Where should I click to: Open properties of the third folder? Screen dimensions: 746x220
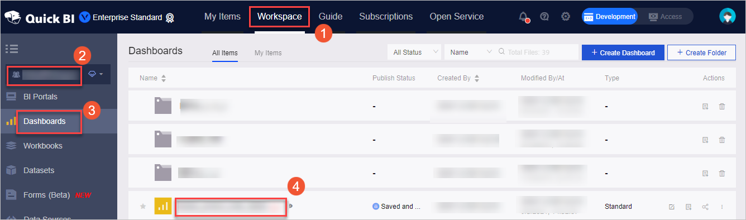pos(705,173)
